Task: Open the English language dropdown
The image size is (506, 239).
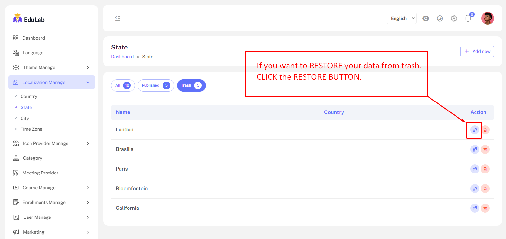Action: [x=402, y=18]
